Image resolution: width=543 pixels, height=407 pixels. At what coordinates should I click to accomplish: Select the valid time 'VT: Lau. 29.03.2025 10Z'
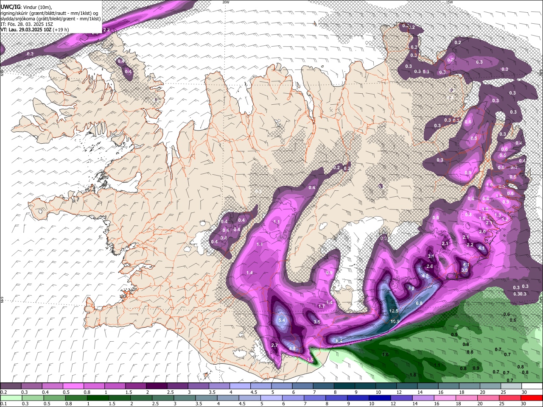pos(26,30)
